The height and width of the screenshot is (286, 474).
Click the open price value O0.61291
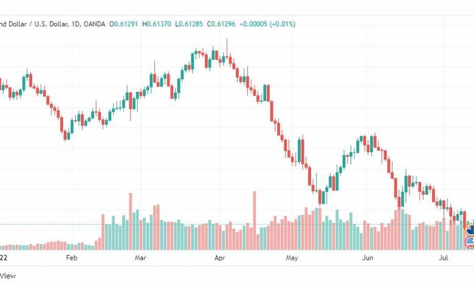123,24
